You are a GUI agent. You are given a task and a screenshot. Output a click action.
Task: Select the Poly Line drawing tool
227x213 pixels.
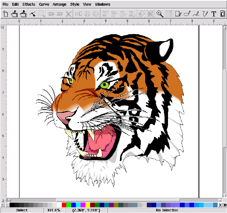coord(205,14)
